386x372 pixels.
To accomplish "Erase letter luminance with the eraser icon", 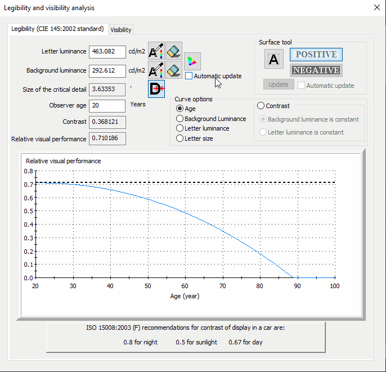I will pos(174,51).
